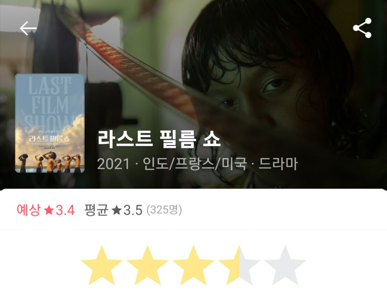Rate one star with first star

tap(102, 265)
